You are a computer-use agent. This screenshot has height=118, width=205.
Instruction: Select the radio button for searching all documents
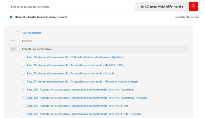pos(11,17)
